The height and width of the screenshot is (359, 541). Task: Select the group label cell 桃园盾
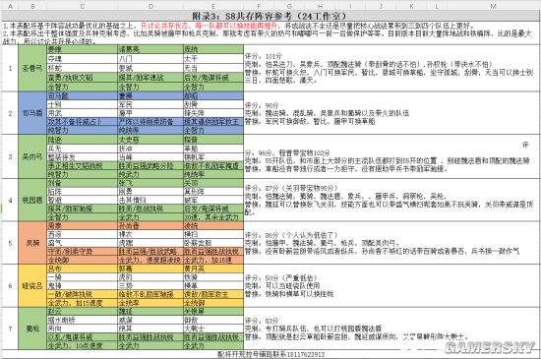32,201
